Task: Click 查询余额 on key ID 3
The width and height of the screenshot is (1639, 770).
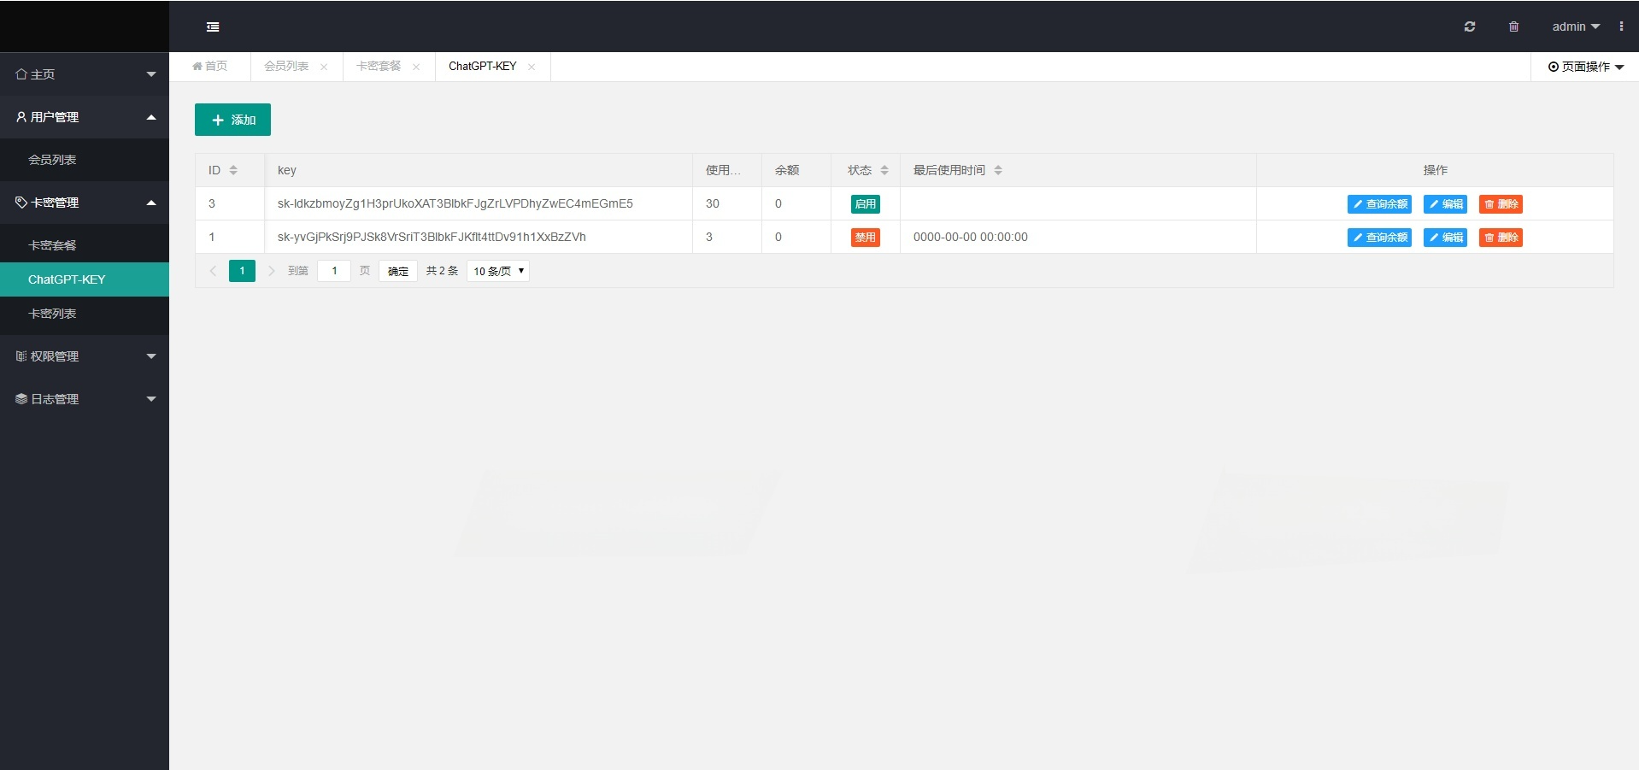Action: tap(1379, 203)
